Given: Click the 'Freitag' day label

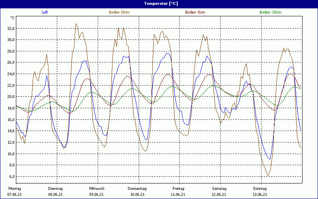Looking at the screenshot, I should click(178, 189).
